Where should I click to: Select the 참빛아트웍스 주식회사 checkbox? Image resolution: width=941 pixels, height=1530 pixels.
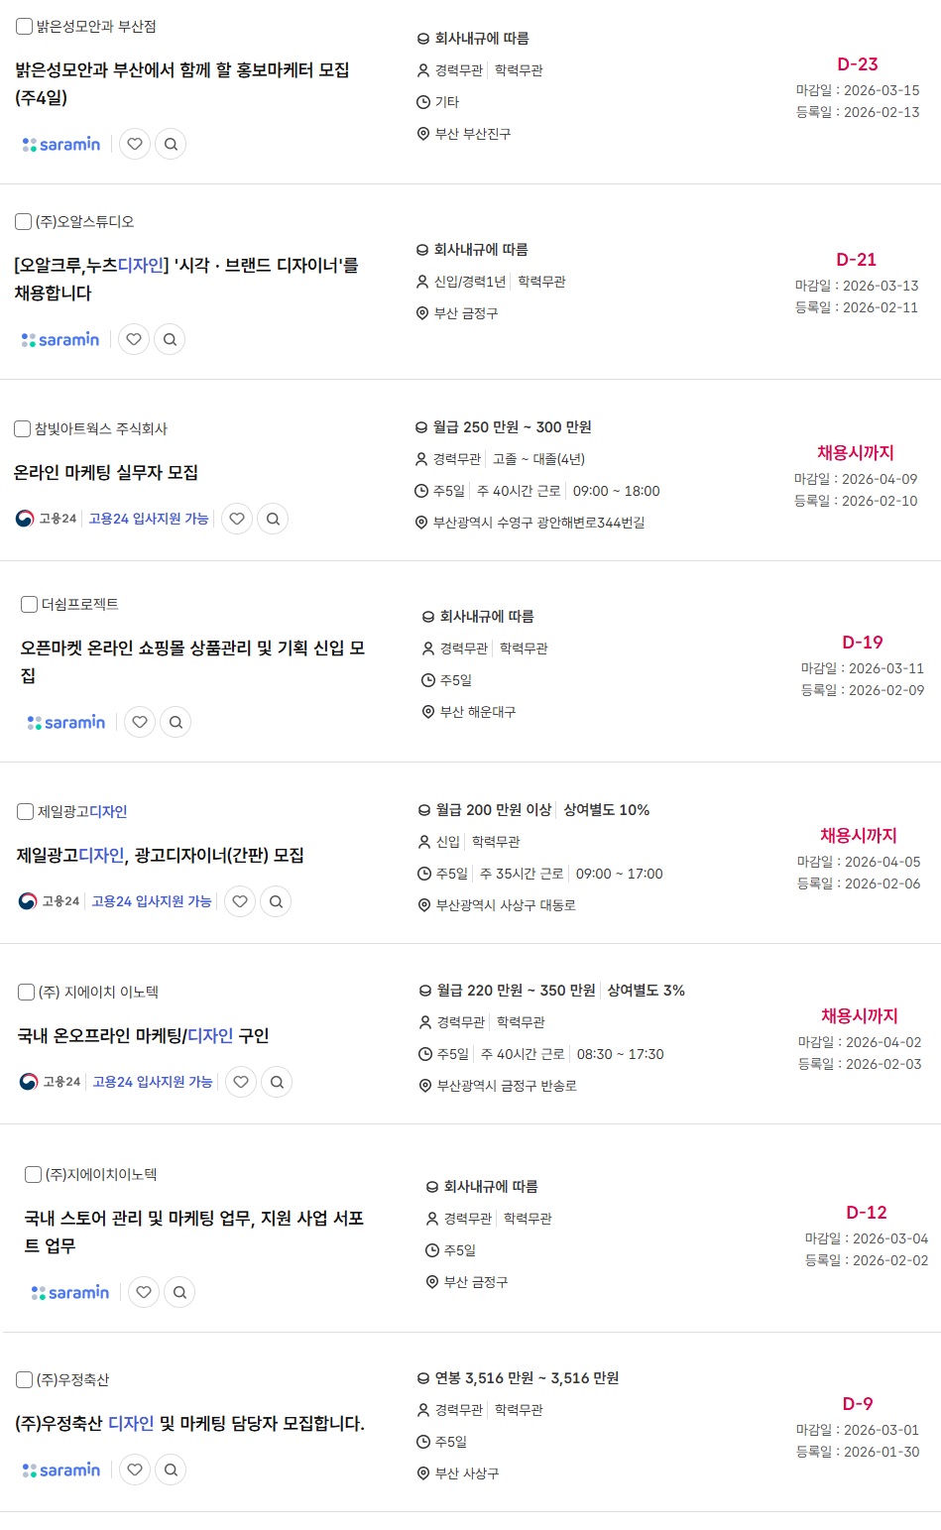pyautogui.click(x=23, y=428)
